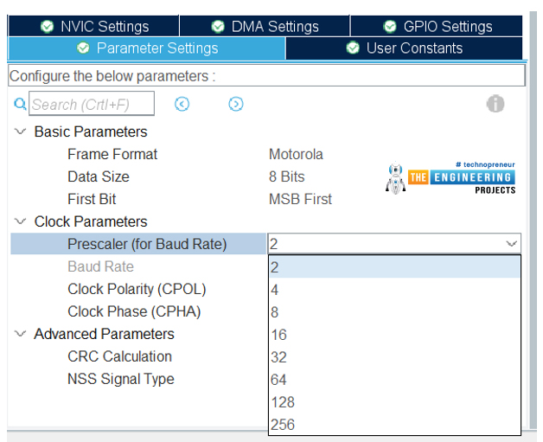Viewport: 543px width, 442px height.
Task: Click the Search (Crtl+F) field
Action: (x=92, y=104)
